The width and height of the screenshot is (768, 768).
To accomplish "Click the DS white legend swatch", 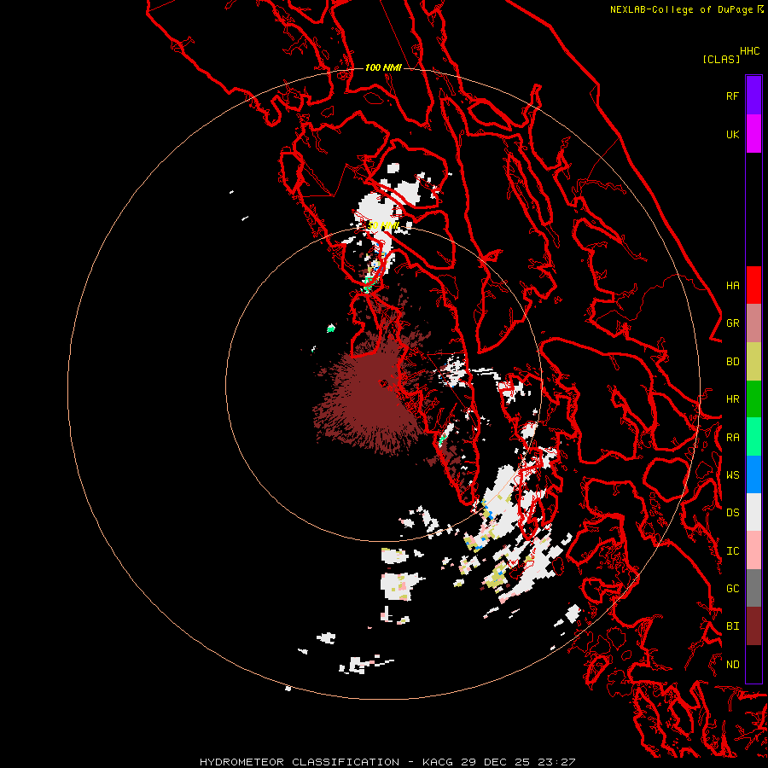I will coord(753,512).
